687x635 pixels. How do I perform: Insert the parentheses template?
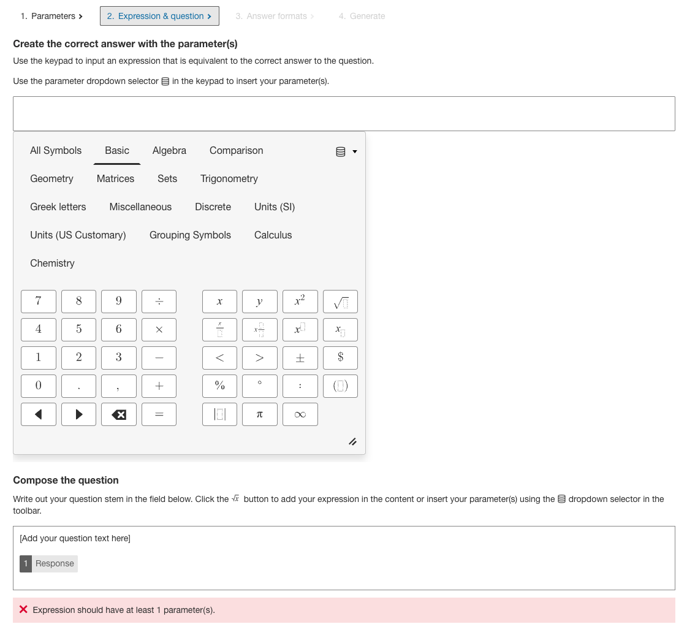tap(340, 386)
